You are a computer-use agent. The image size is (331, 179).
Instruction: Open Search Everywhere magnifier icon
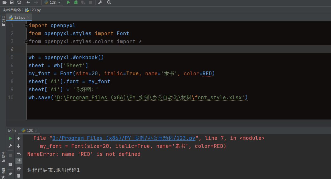tap(109, 3)
